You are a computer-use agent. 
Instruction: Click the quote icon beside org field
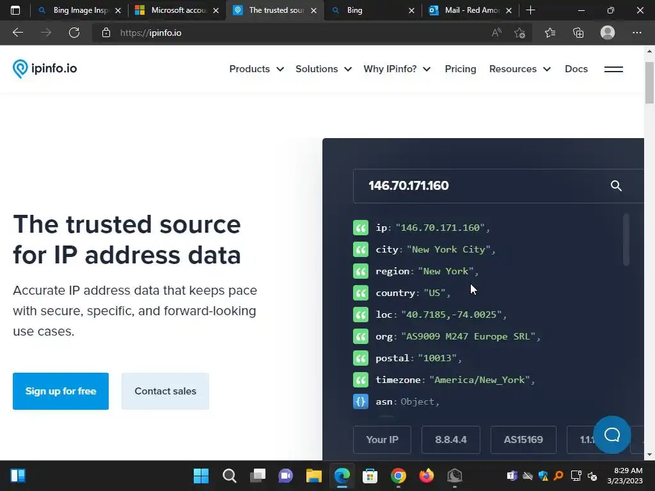[361, 336]
